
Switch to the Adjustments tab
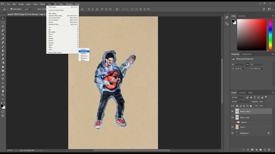(x=246, y=54)
